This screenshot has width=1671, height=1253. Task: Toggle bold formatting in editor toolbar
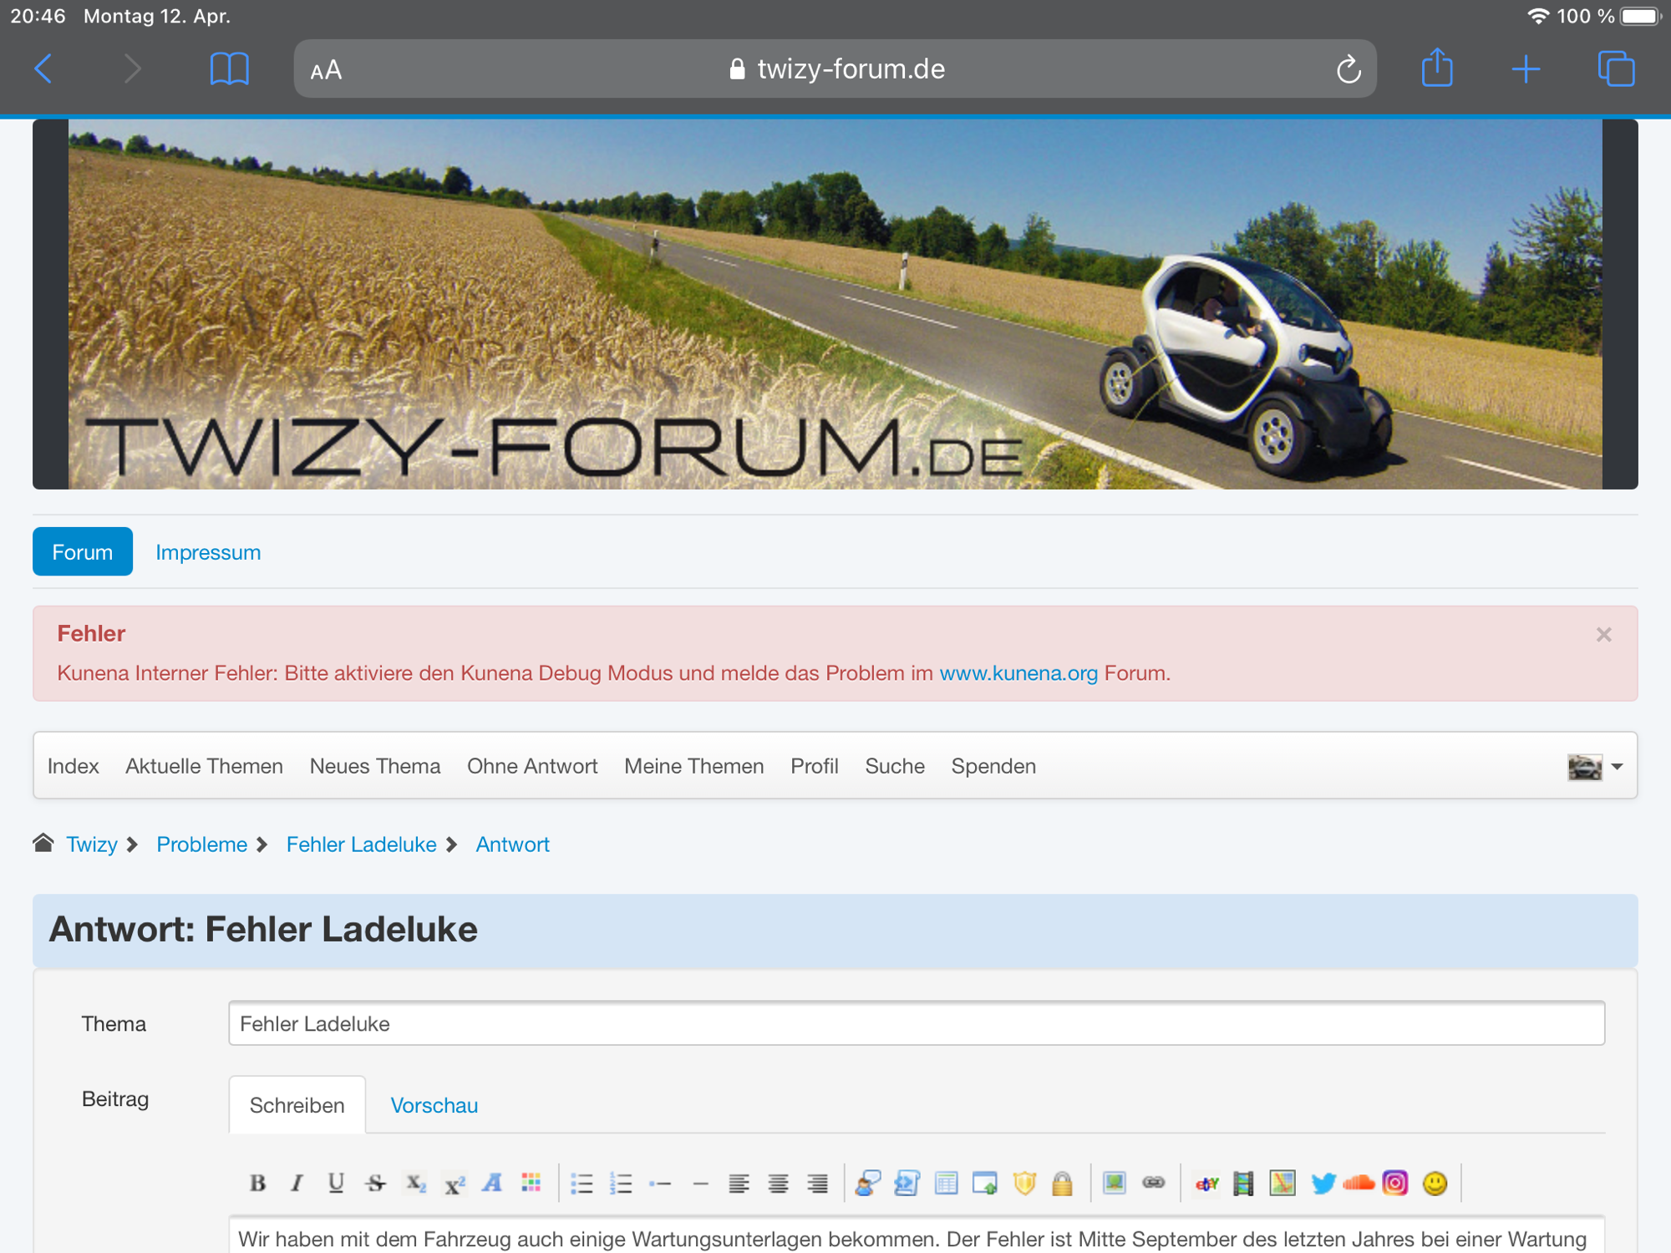pos(257,1183)
